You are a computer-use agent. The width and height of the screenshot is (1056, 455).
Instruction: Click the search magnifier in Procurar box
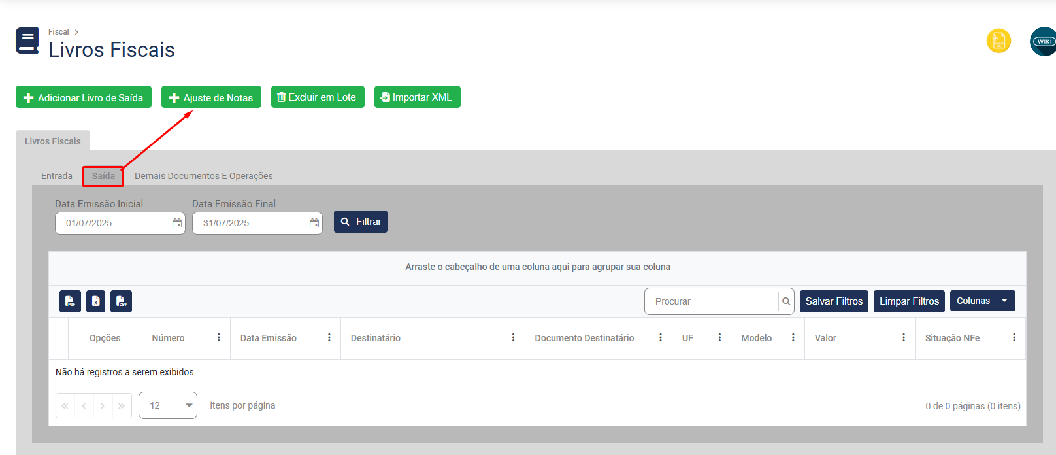coord(786,301)
